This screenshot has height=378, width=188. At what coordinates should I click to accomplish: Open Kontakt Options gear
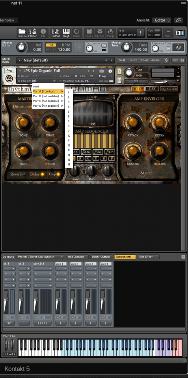100,33
